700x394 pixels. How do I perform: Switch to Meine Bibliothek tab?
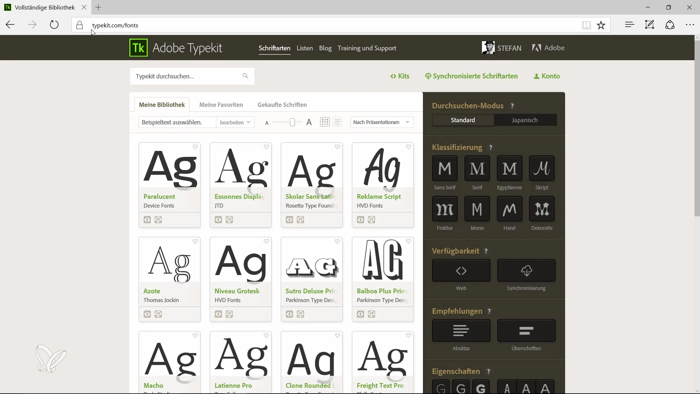162,105
